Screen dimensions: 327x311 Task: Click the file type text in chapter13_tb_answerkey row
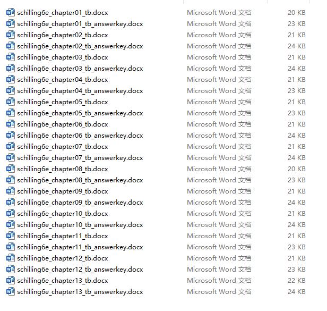pyautogui.click(x=219, y=291)
